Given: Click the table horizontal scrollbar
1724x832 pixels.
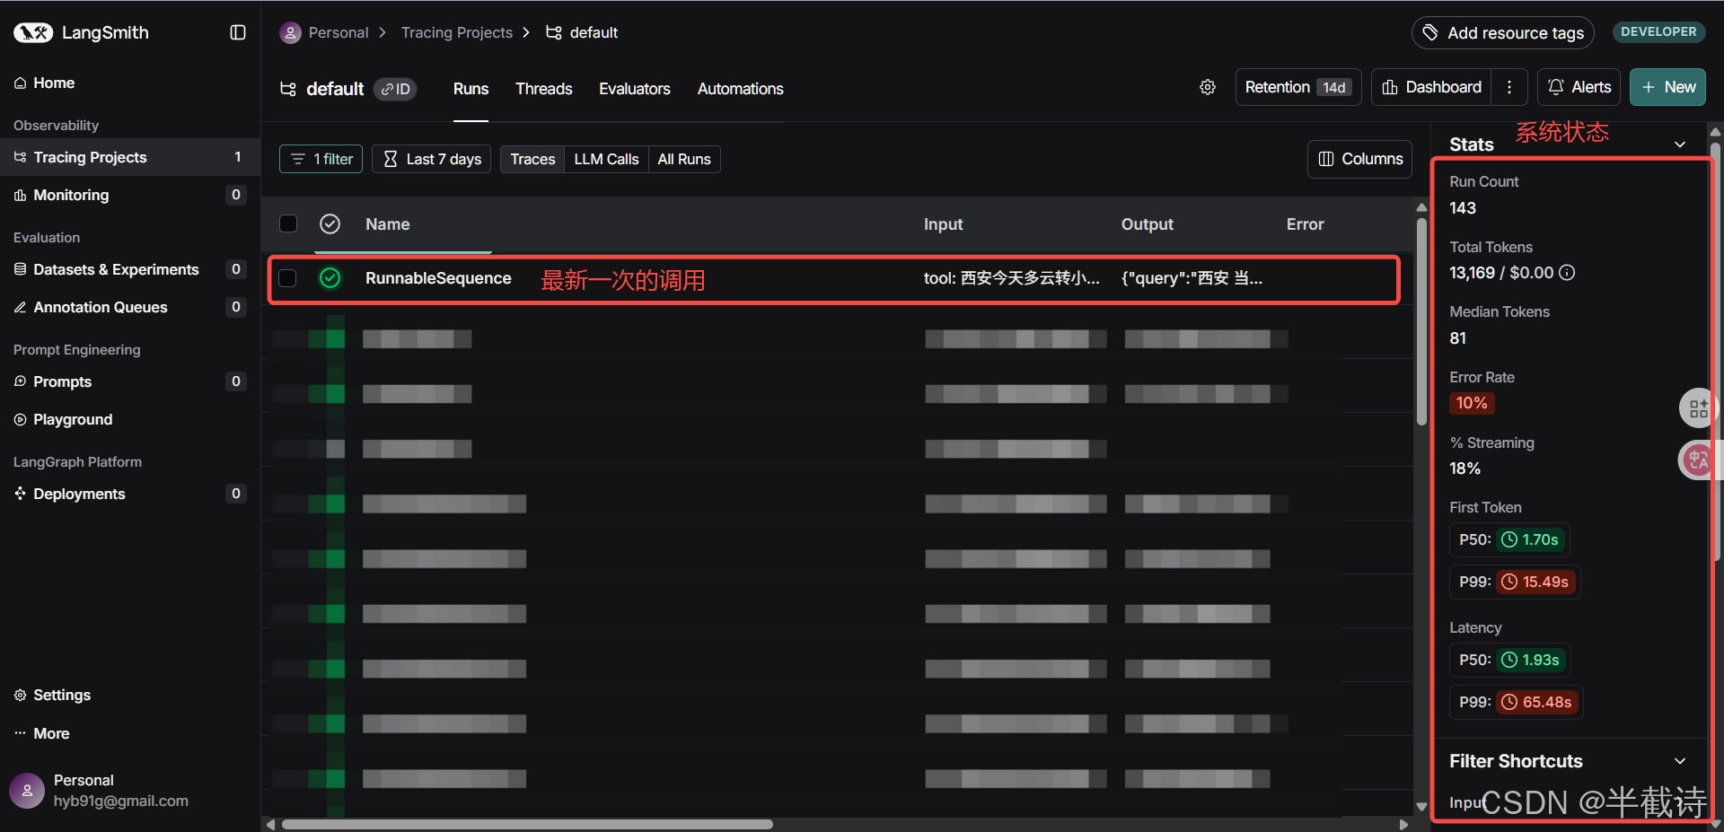Looking at the screenshot, I should pyautogui.click(x=527, y=824).
